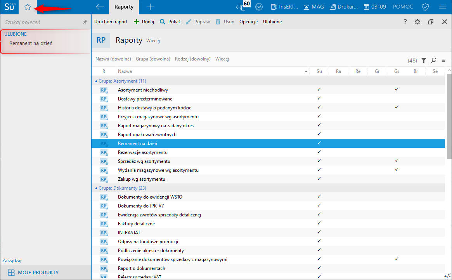Click the back arrow icon

click(x=100, y=7)
